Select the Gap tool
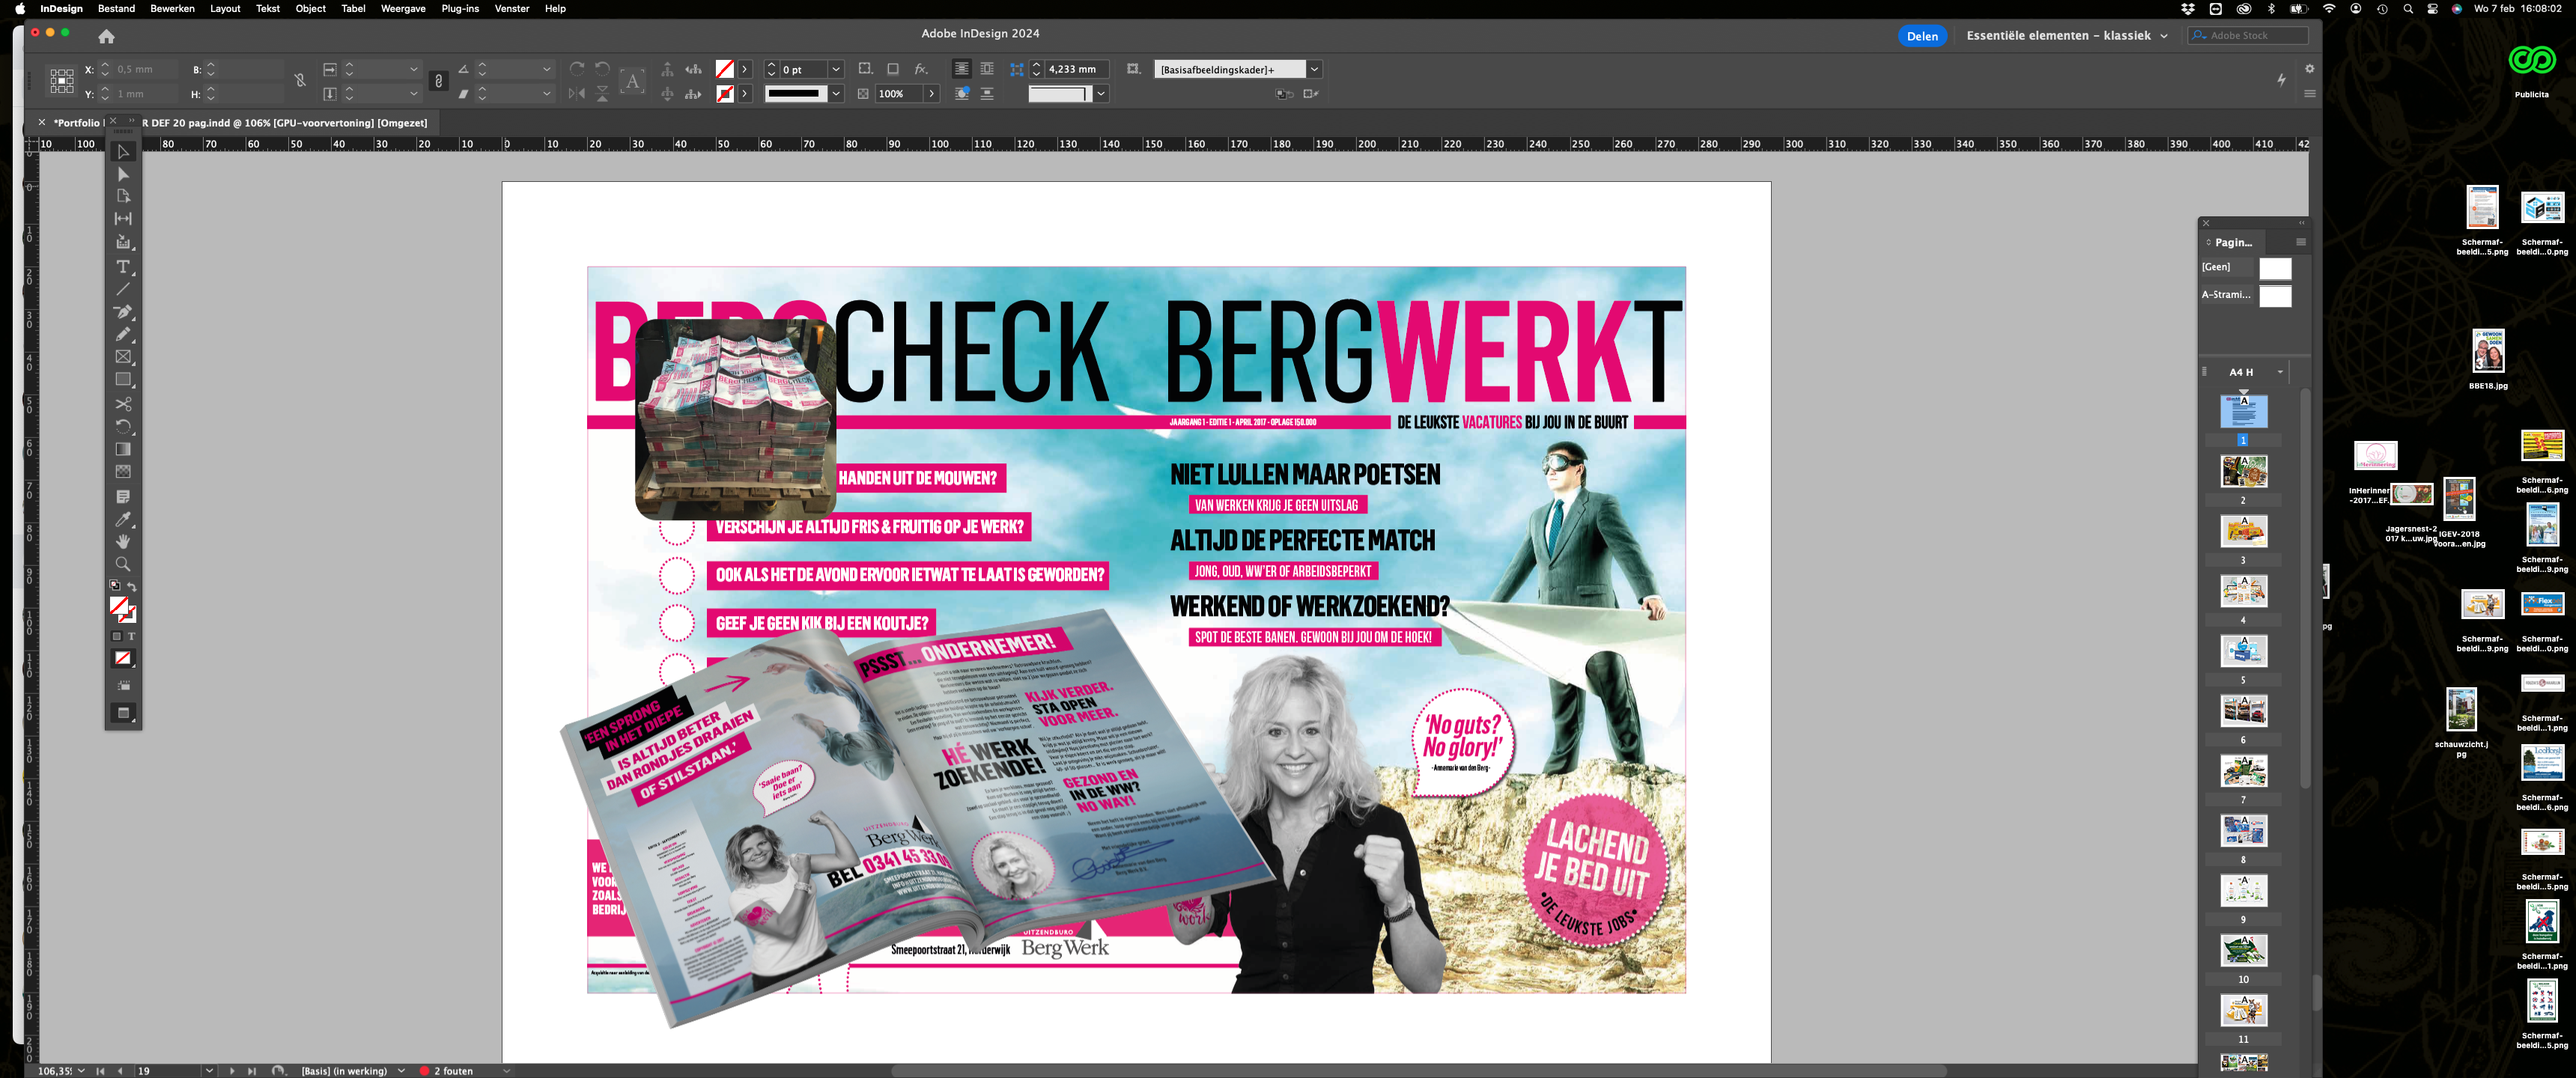This screenshot has width=2576, height=1078. click(x=123, y=218)
